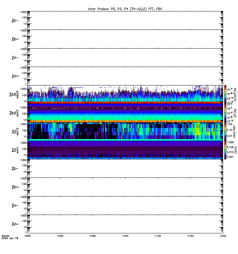Screen dimensions: 238x254
Task: Click the nT²/Hz color bar
Action: pos(225,113)
